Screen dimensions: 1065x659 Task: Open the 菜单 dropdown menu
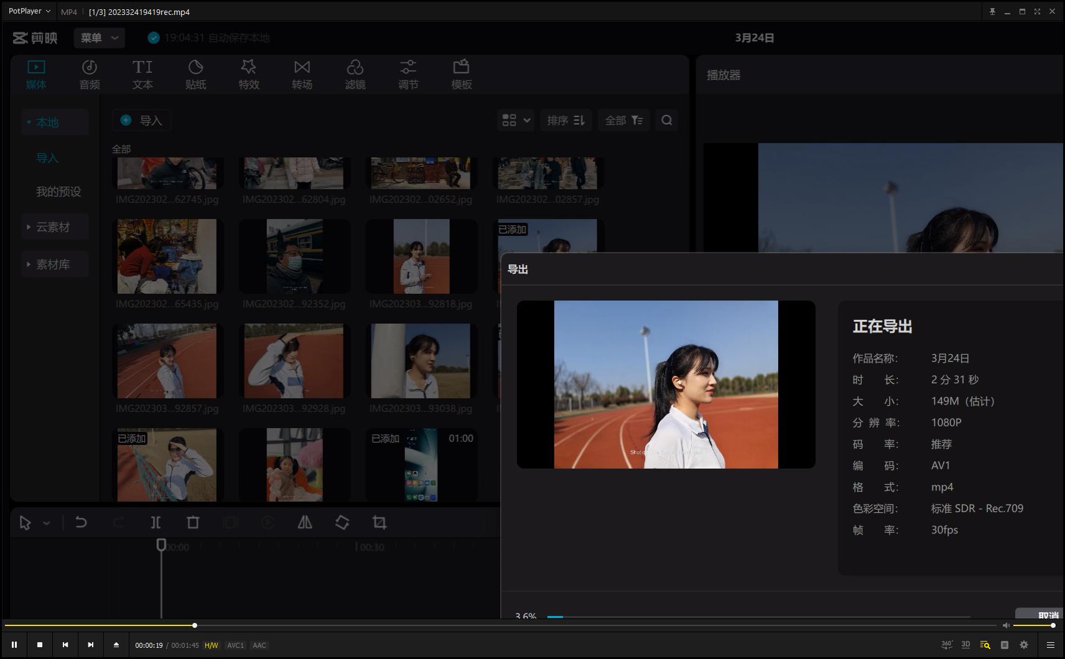[99, 38]
